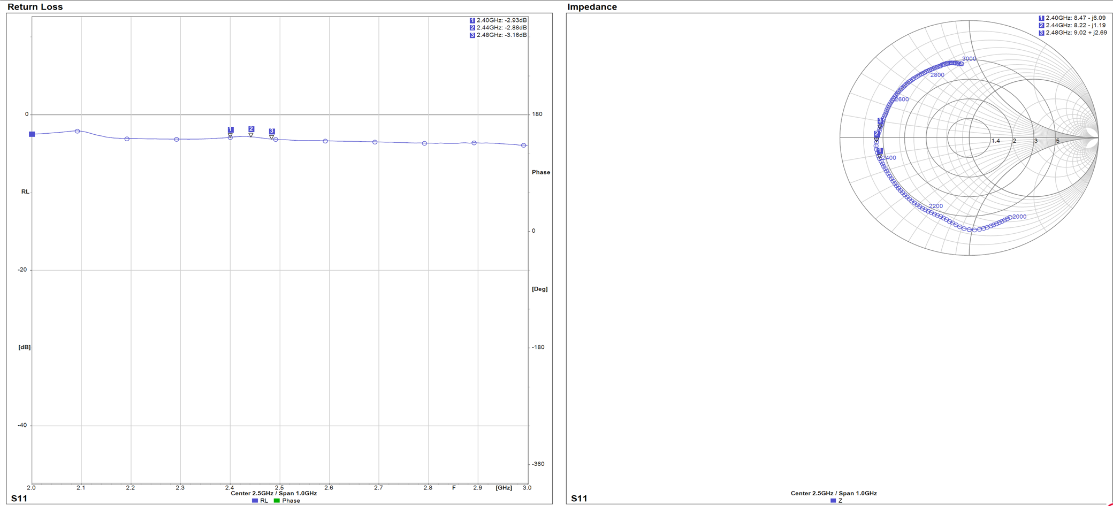
Task: Click marker 3 on the Smith chart trace
Action: click(880, 121)
